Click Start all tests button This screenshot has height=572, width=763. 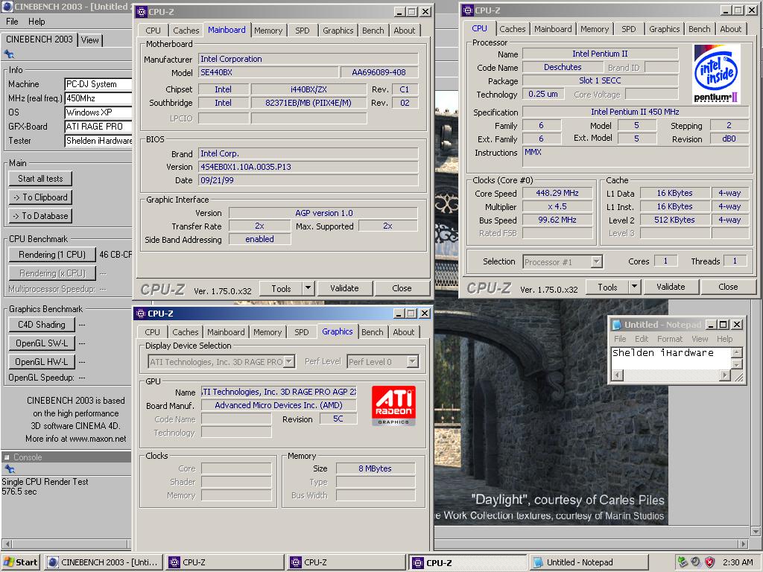40,179
